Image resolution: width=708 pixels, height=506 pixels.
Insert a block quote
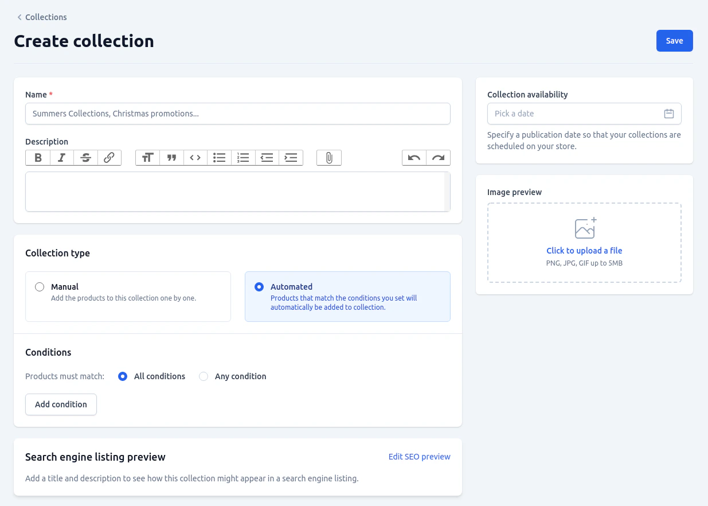171,158
